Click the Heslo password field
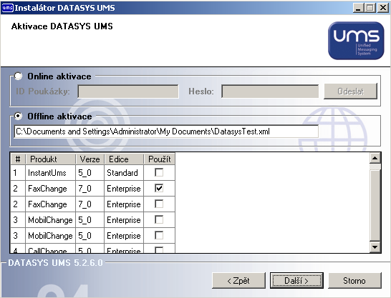Screen dimensions: 391x298 click(270, 91)
